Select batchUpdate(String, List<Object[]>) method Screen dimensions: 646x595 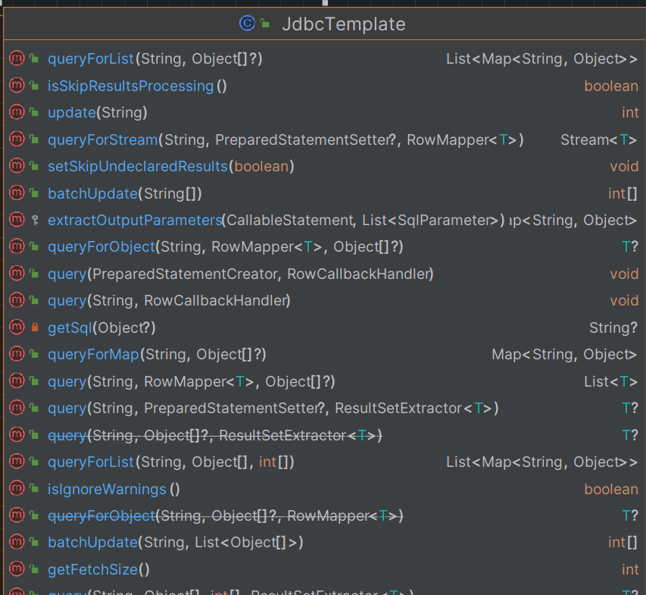pyautogui.click(x=175, y=542)
